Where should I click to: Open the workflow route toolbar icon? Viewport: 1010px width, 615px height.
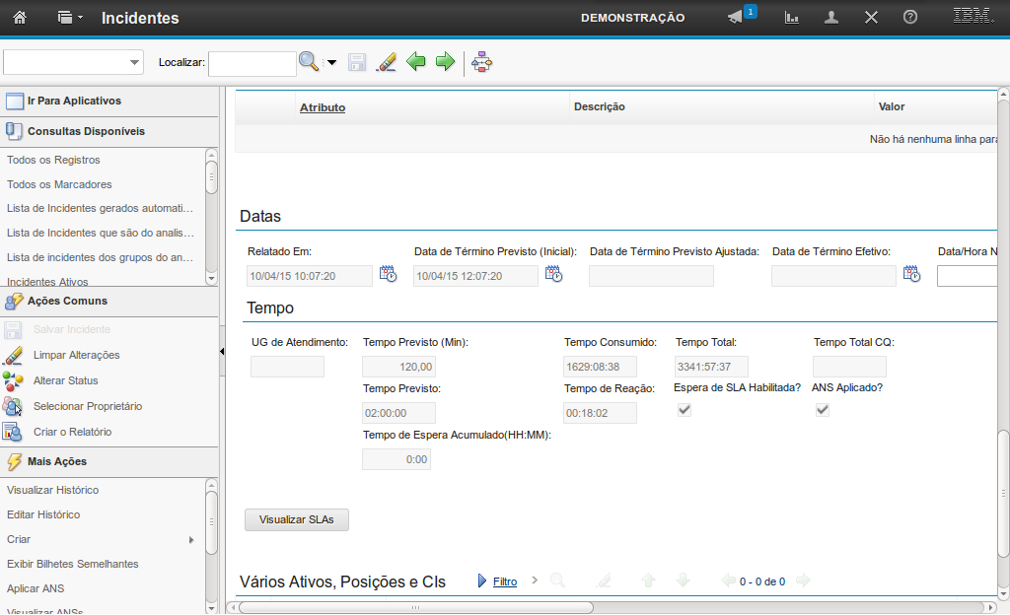click(x=482, y=62)
